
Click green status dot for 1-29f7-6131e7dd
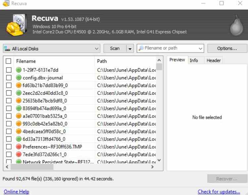pos(19,70)
